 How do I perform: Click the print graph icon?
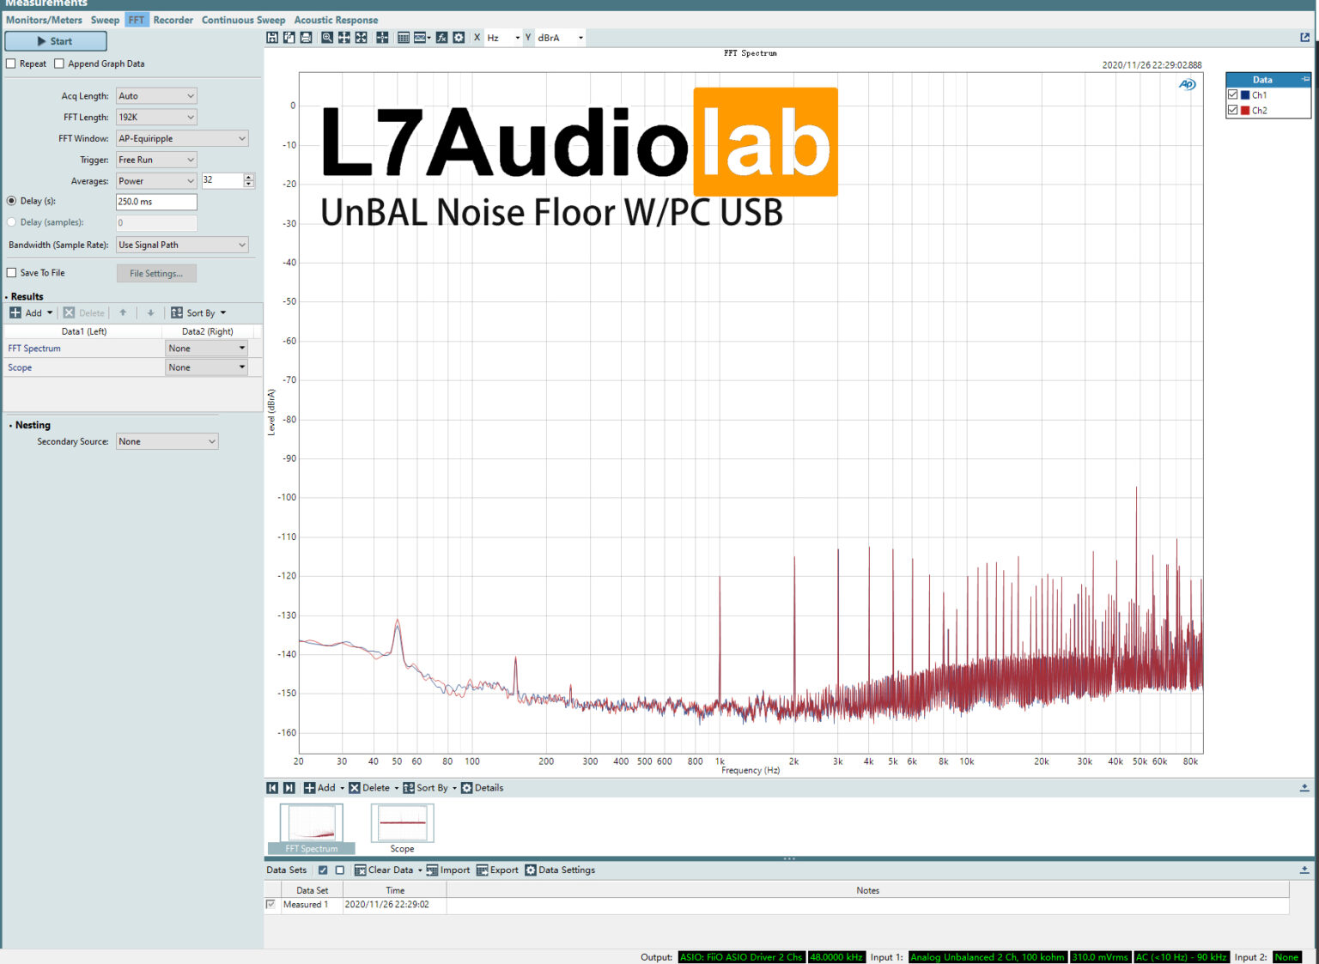(306, 38)
